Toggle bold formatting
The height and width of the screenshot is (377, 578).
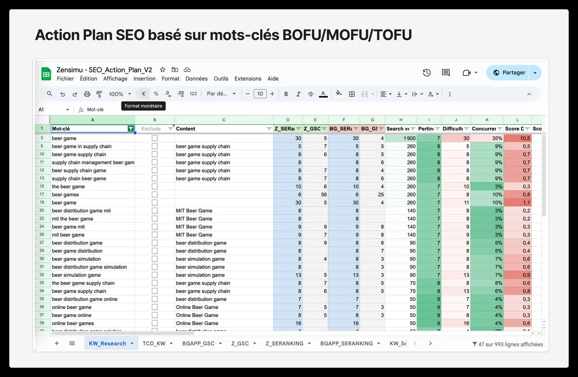[286, 94]
